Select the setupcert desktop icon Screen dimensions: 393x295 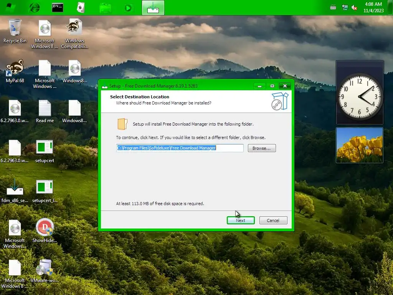(45, 151)
